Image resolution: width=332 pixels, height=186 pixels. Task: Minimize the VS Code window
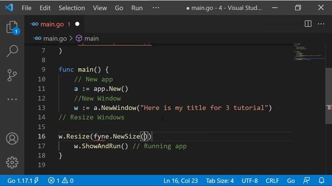(x=275, y=8)
